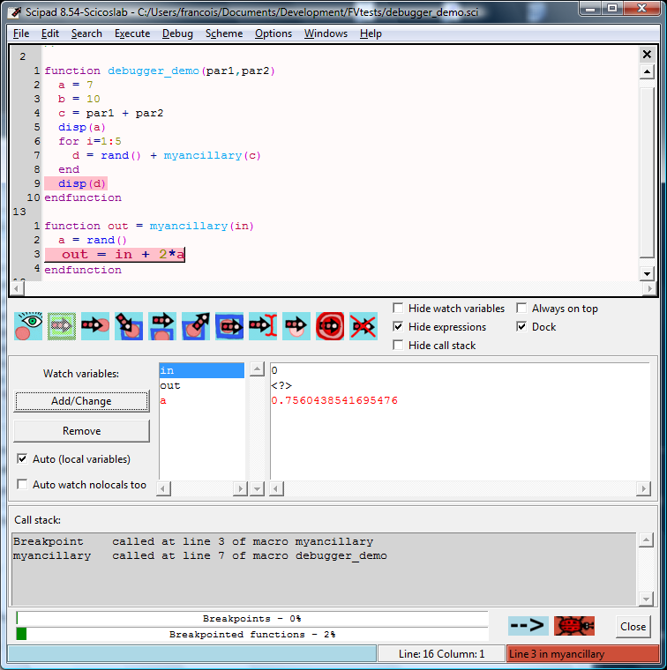Click the step out debugger icon
The width and height of the screenshot is (667, 670).
click(196, 326)
